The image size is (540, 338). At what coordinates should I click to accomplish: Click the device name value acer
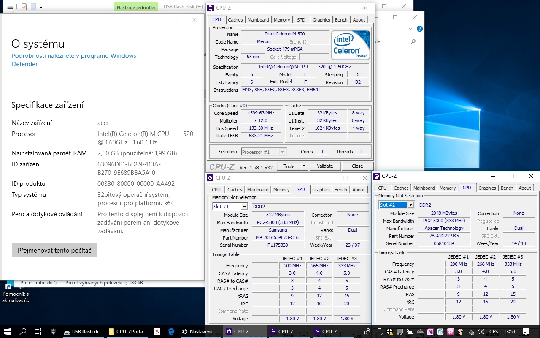pyautogui.click(x=103, y=123)
